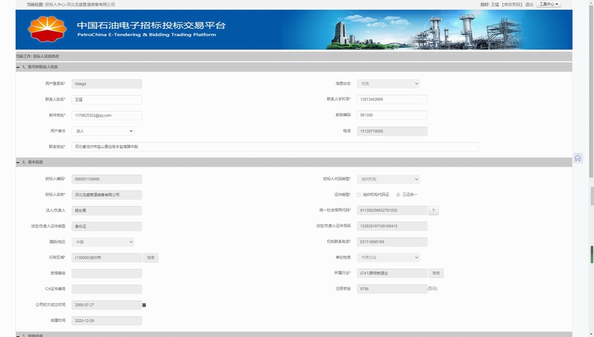Click the 投标人名称 field
The image size is (594, 337).
coord(106,195)
